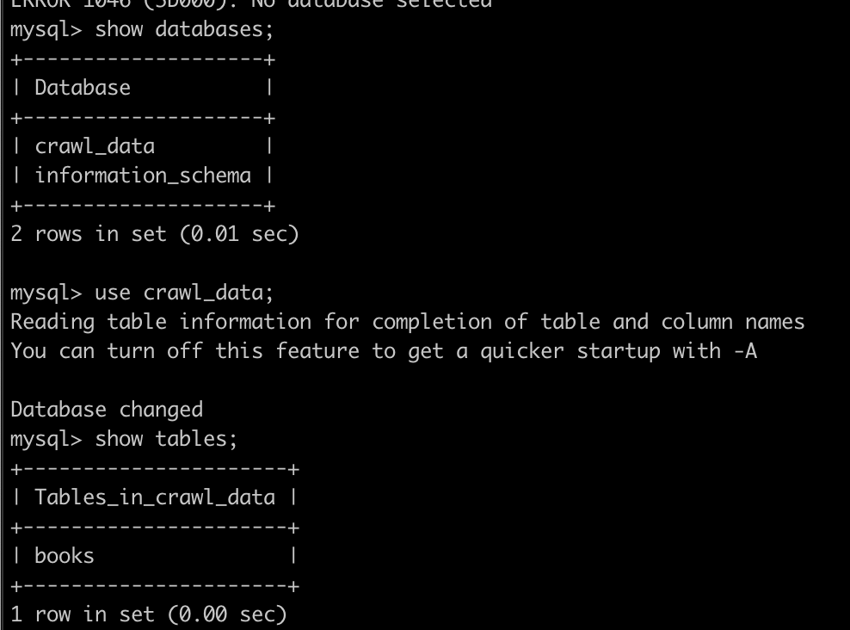Click the '1 row in set (0.00 sec)' line

[149, 615]
